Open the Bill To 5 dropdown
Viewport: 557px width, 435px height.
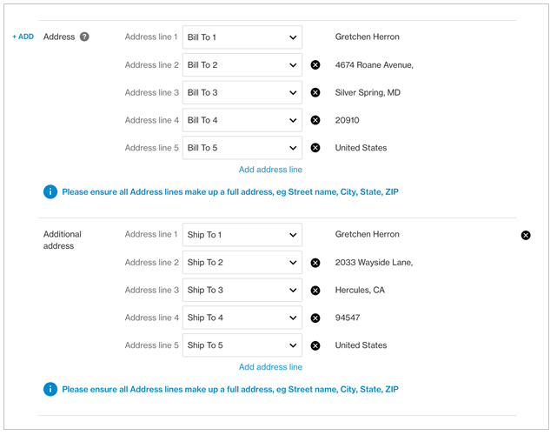(242, 148)
